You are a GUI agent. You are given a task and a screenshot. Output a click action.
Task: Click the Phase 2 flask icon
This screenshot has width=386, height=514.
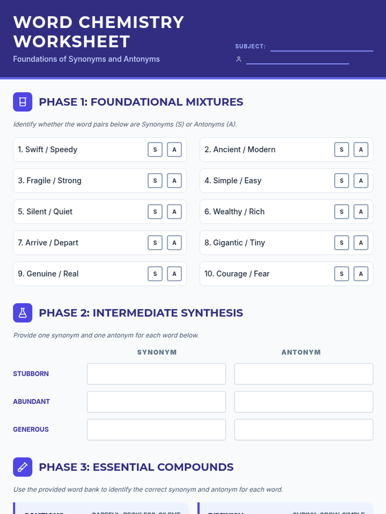[x=23, y=313]
